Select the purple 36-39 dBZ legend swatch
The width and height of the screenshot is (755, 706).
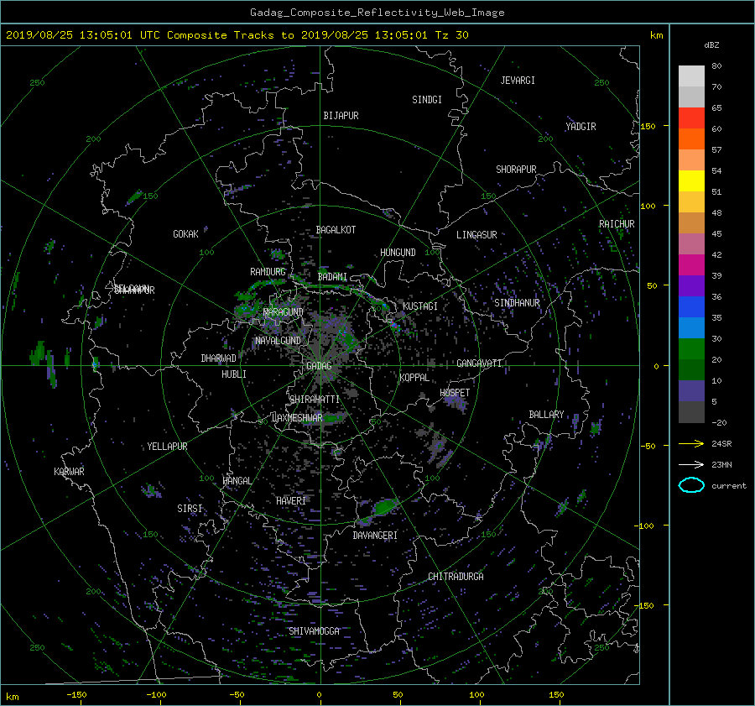[x=691, y=286]
